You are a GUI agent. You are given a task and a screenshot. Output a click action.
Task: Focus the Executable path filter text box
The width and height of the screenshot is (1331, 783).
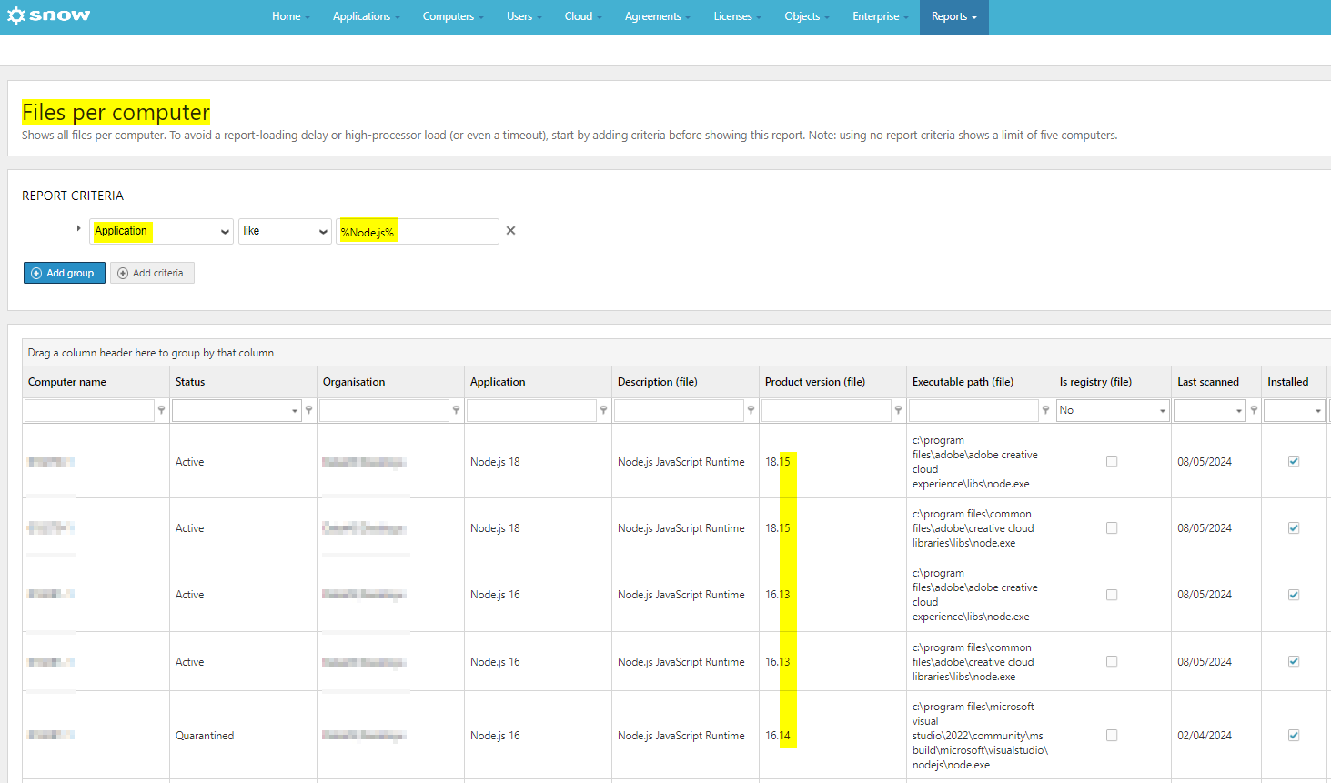(x=973, y=411)
